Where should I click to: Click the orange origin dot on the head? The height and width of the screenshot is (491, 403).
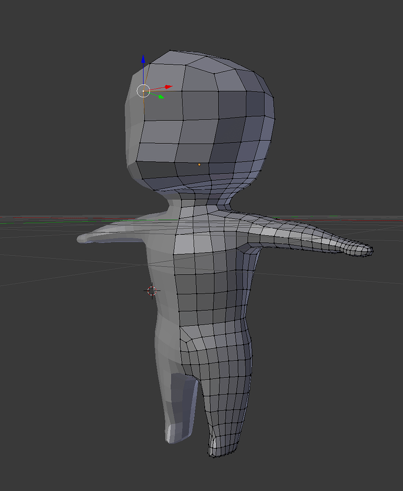pyautogui.click(x=200, y=164)
